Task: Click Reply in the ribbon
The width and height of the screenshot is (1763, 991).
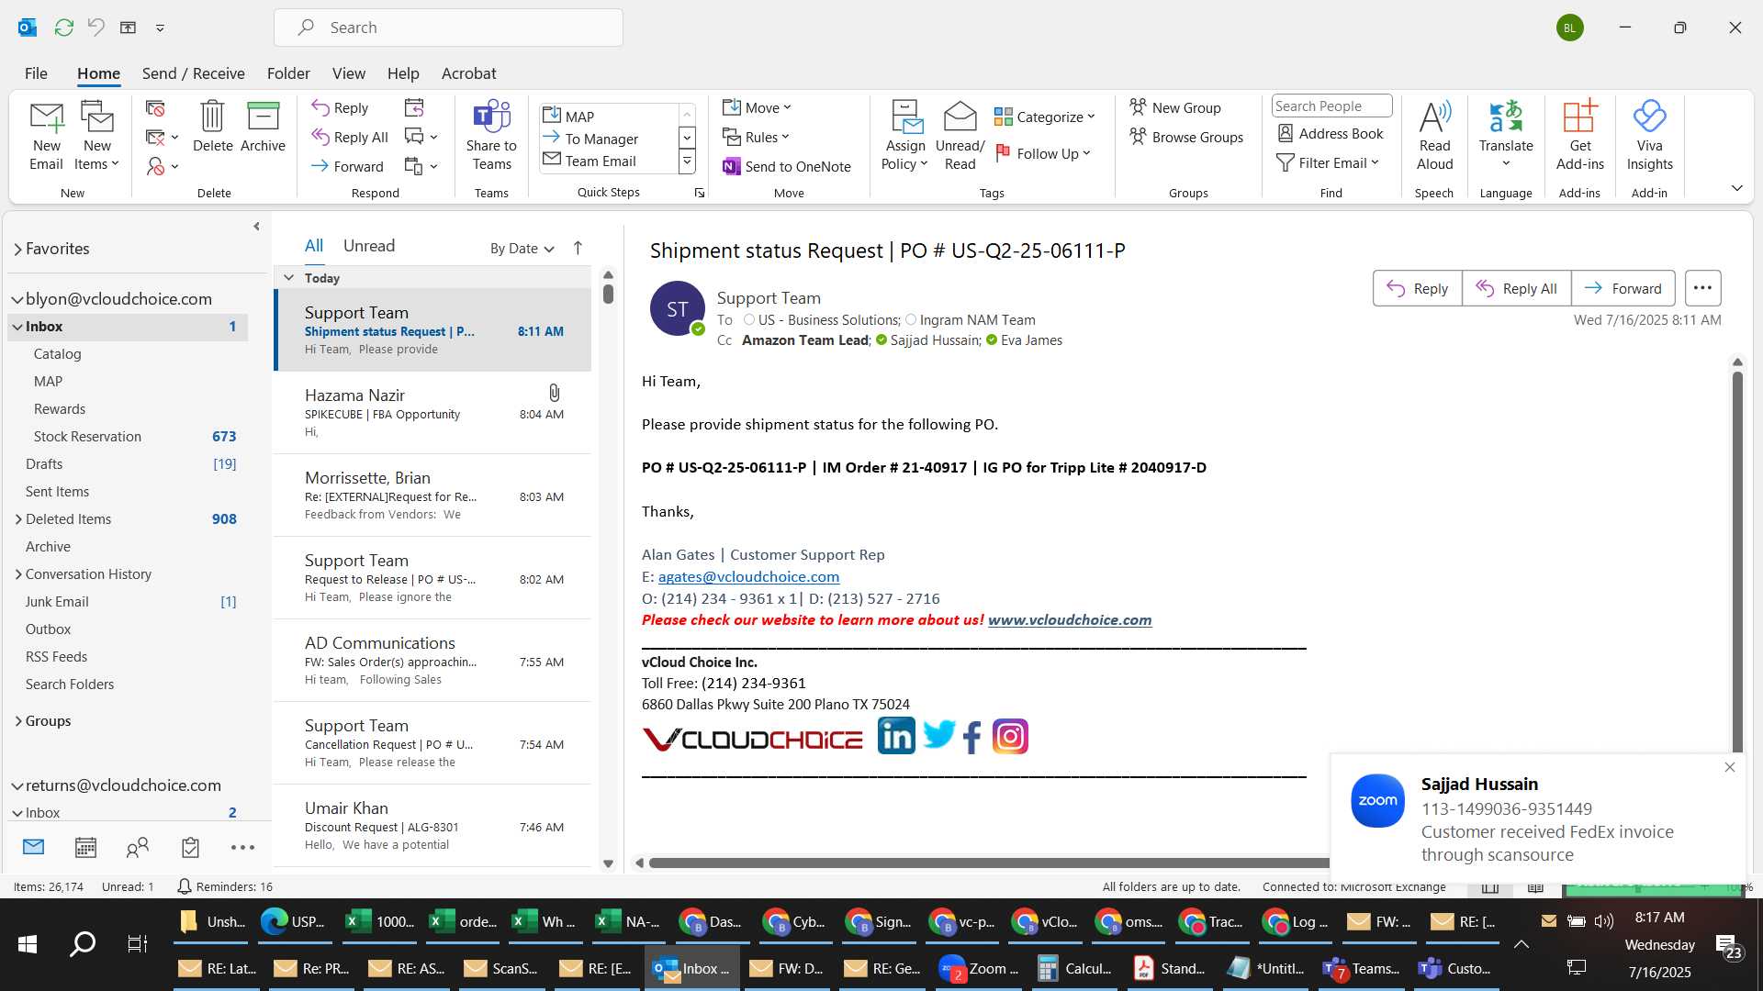Action: [340, 107]
